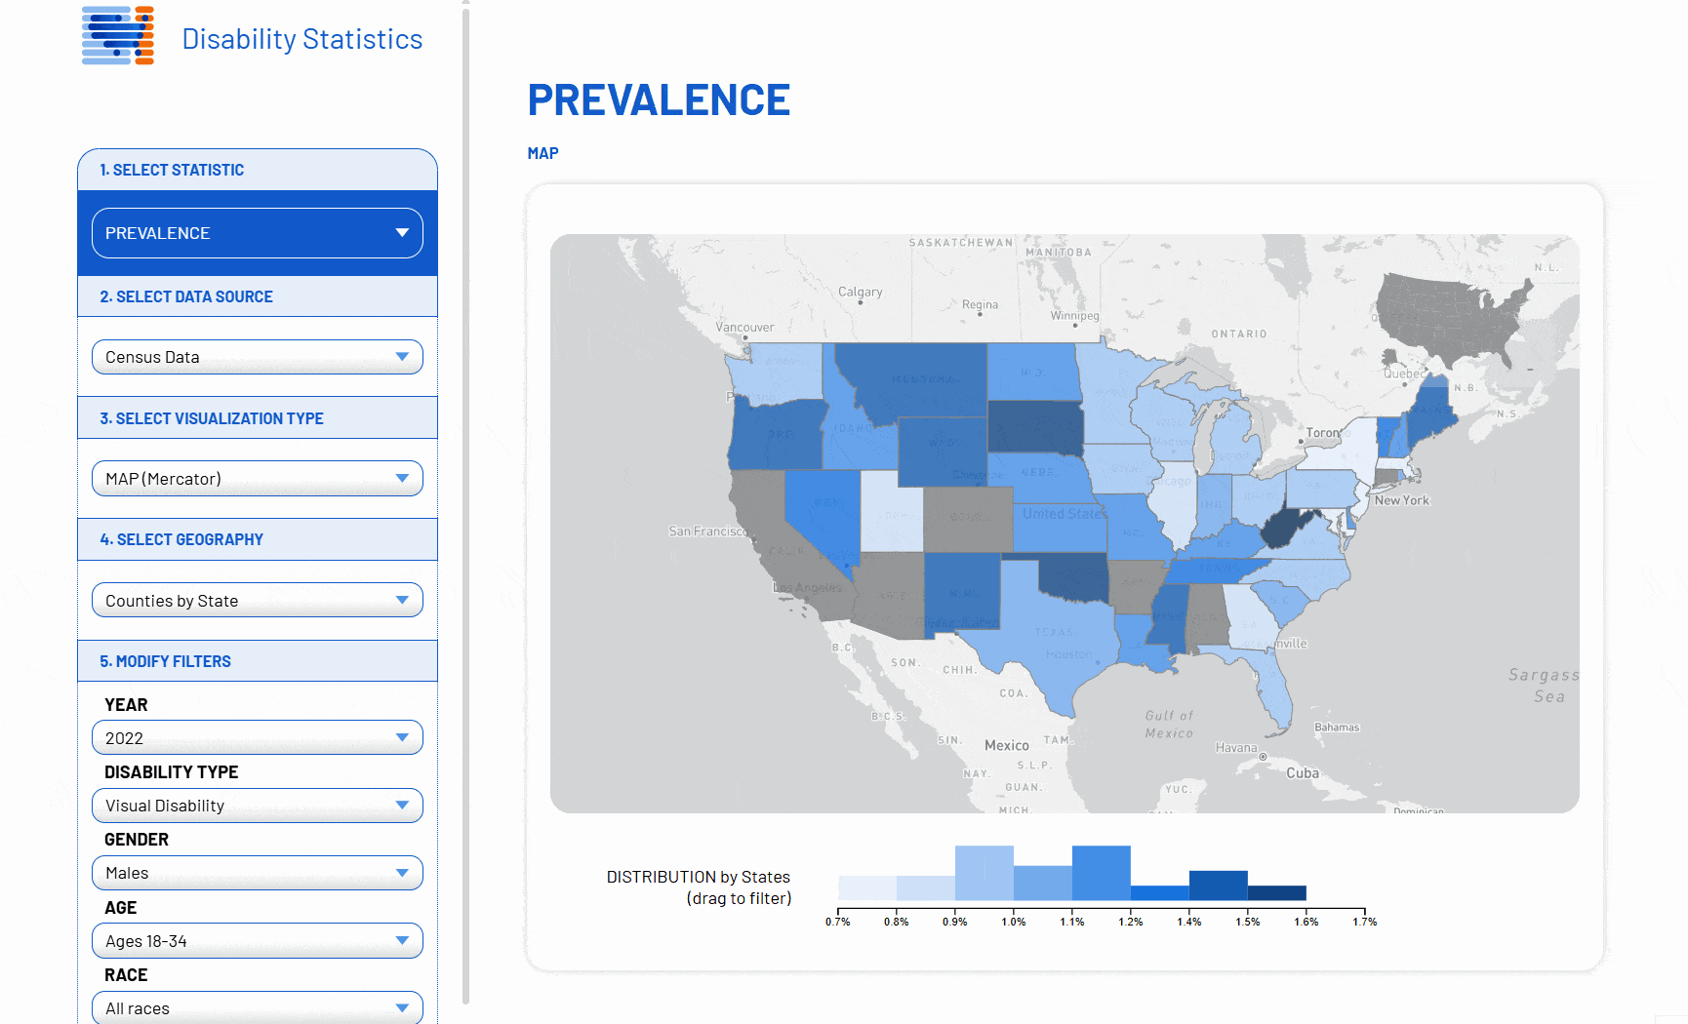Open the PREVALENCE statistic dropdown
Viewport: 1688px width, 1024px height.
pyautogui.click(x=256, y=232)
